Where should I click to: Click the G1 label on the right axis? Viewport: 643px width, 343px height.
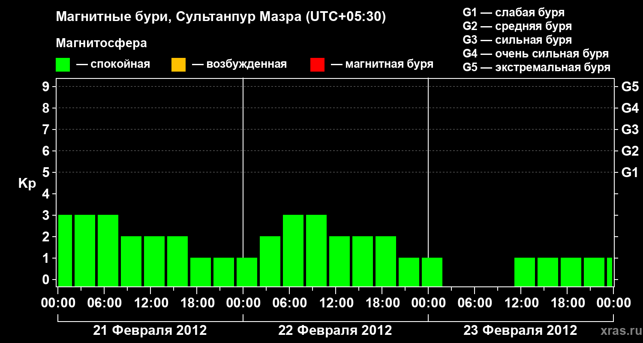tap(630, 173)
